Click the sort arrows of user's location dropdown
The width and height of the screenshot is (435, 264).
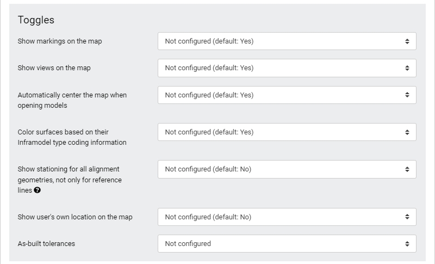pos(407,217)
